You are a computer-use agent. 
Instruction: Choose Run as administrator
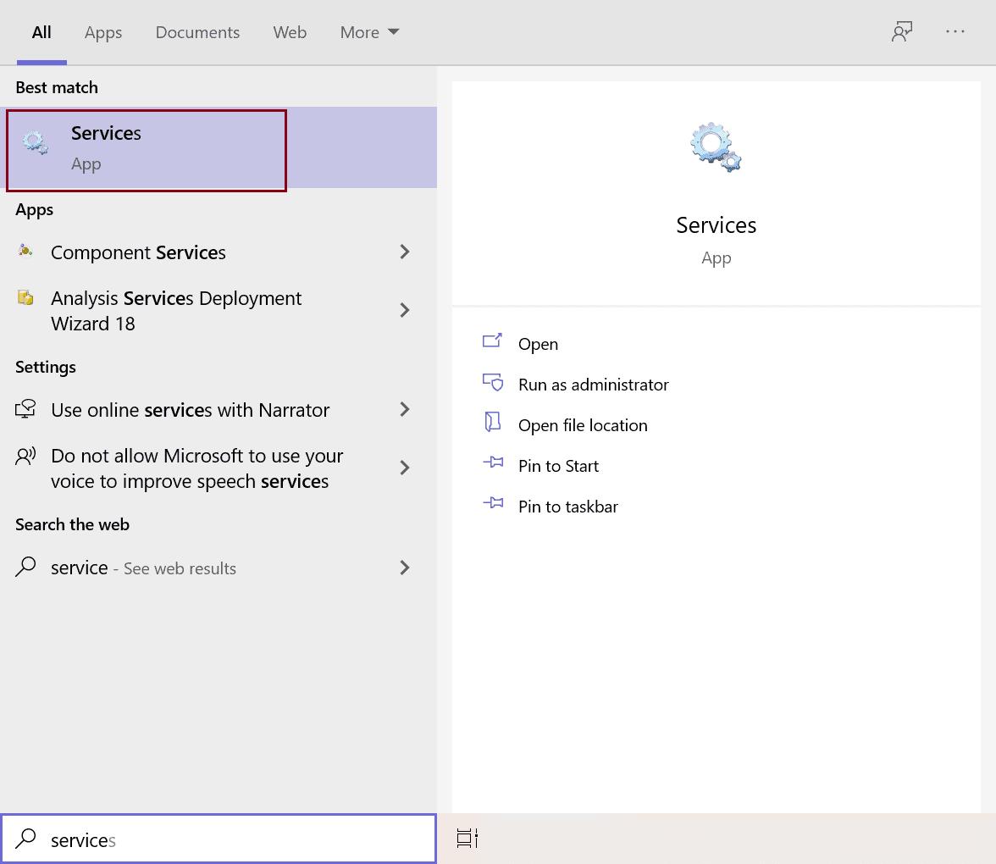point(593,385)
